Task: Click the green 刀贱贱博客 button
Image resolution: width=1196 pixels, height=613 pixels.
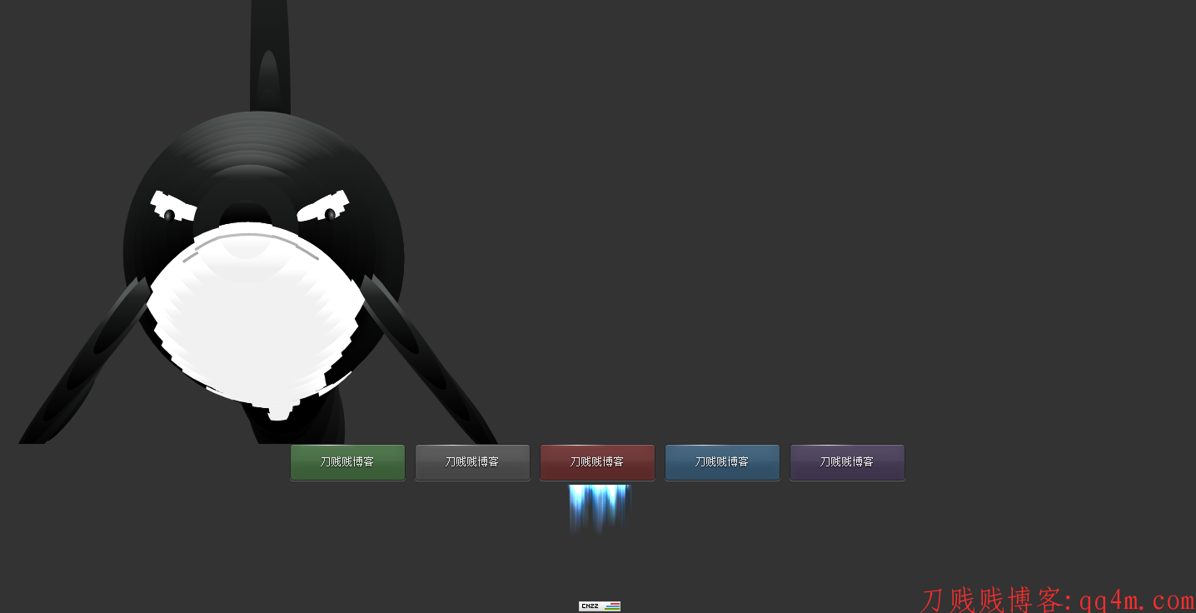Action: tap(347, 462)
